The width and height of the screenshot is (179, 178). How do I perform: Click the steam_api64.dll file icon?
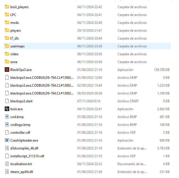[7, 172]
